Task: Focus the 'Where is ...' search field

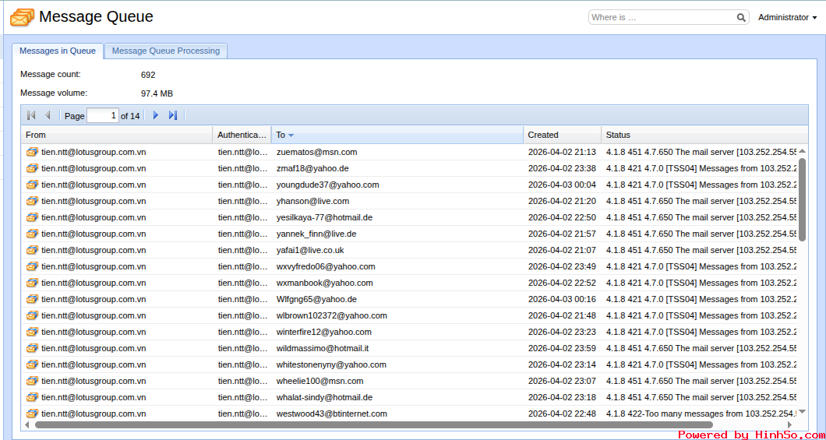Action: point(662,17)
